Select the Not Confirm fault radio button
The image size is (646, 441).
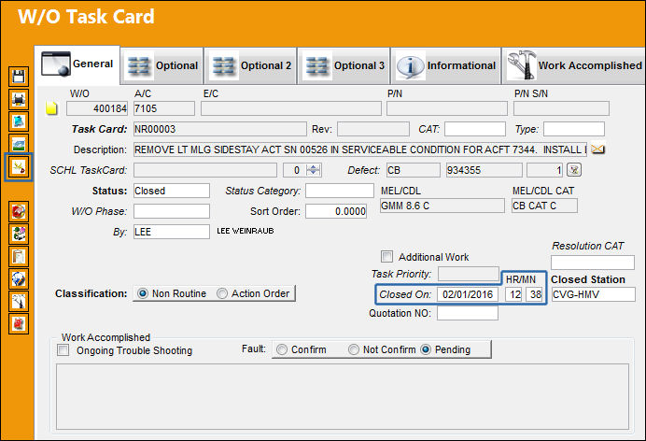click(354, 349)
